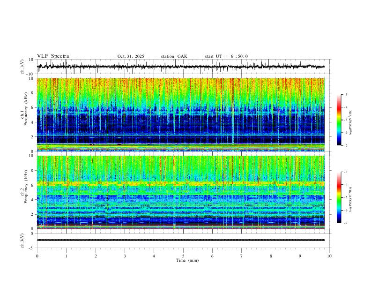
Task: Click the '-3' label on upper colorbar
Action: pos(346,94)
